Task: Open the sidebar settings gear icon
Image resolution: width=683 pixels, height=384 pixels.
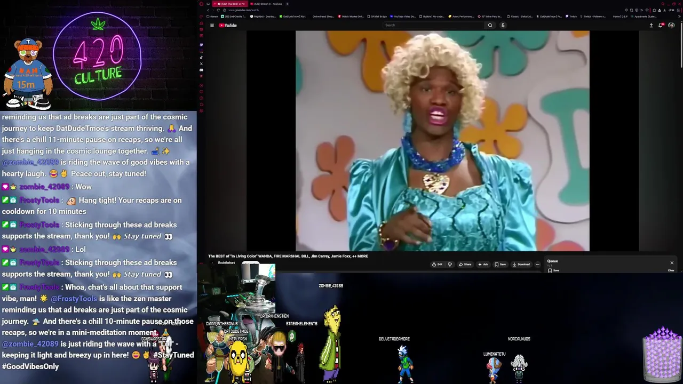Action: (x=201, y=110)
